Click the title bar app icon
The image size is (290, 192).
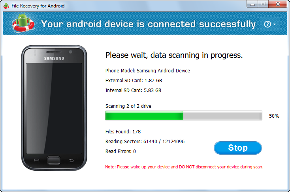click(x=6, y=6)
